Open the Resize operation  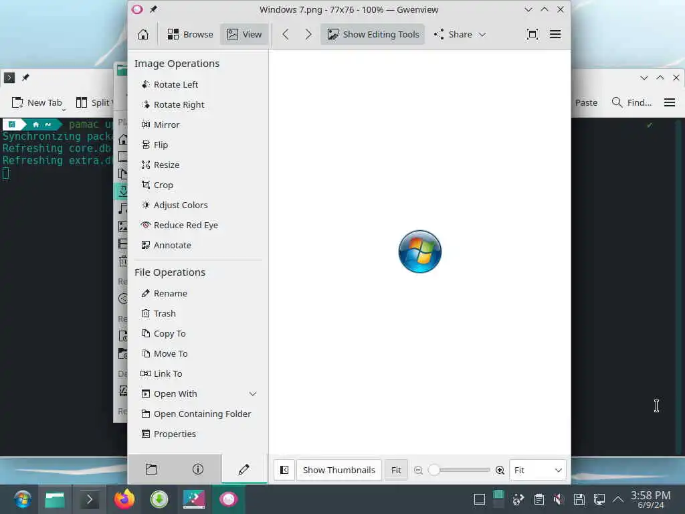pos(160,165)
